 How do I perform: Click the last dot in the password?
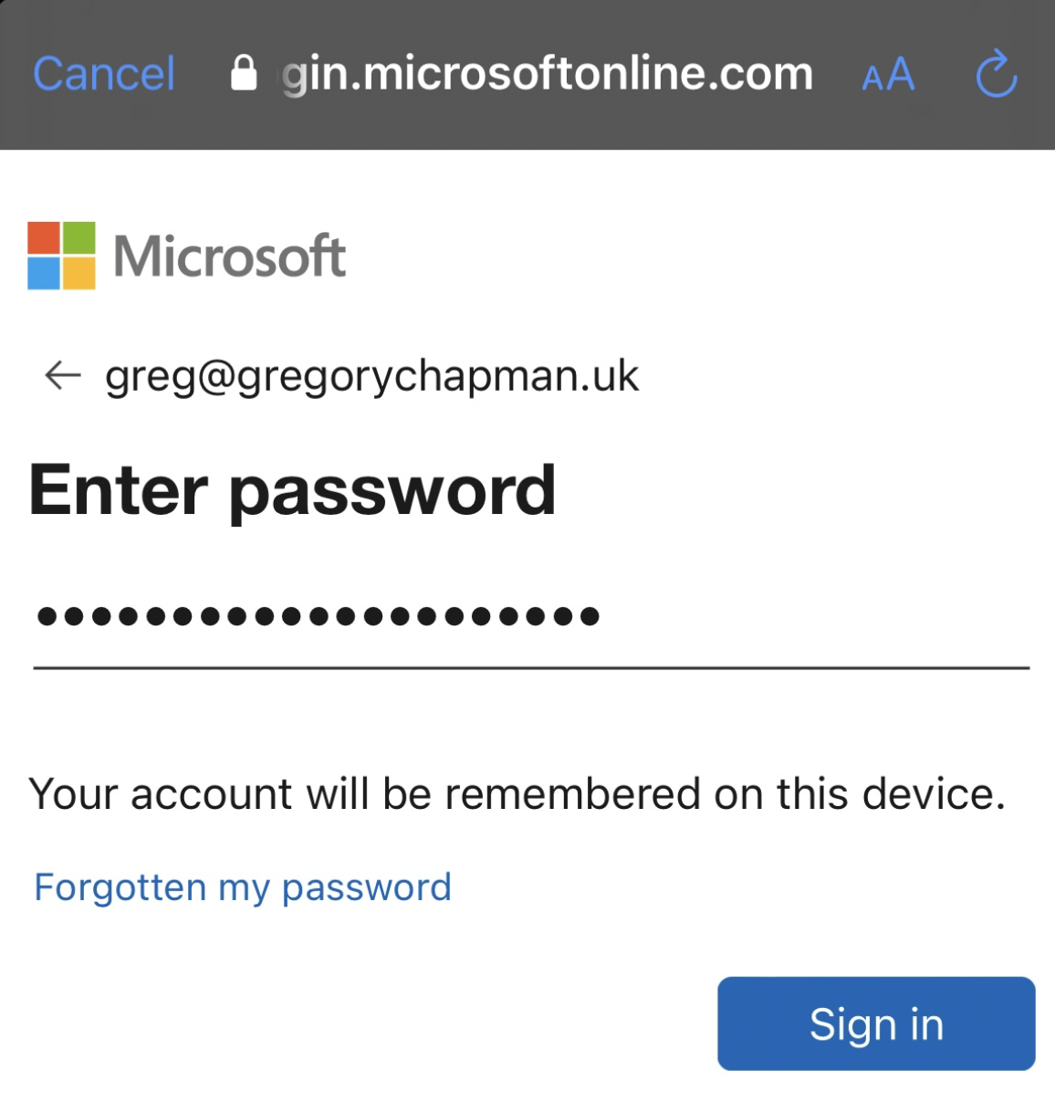tap(590, 617)
